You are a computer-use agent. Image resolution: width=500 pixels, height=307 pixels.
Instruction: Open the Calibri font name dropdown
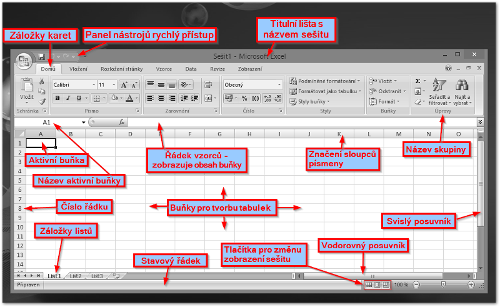[94, 85]
